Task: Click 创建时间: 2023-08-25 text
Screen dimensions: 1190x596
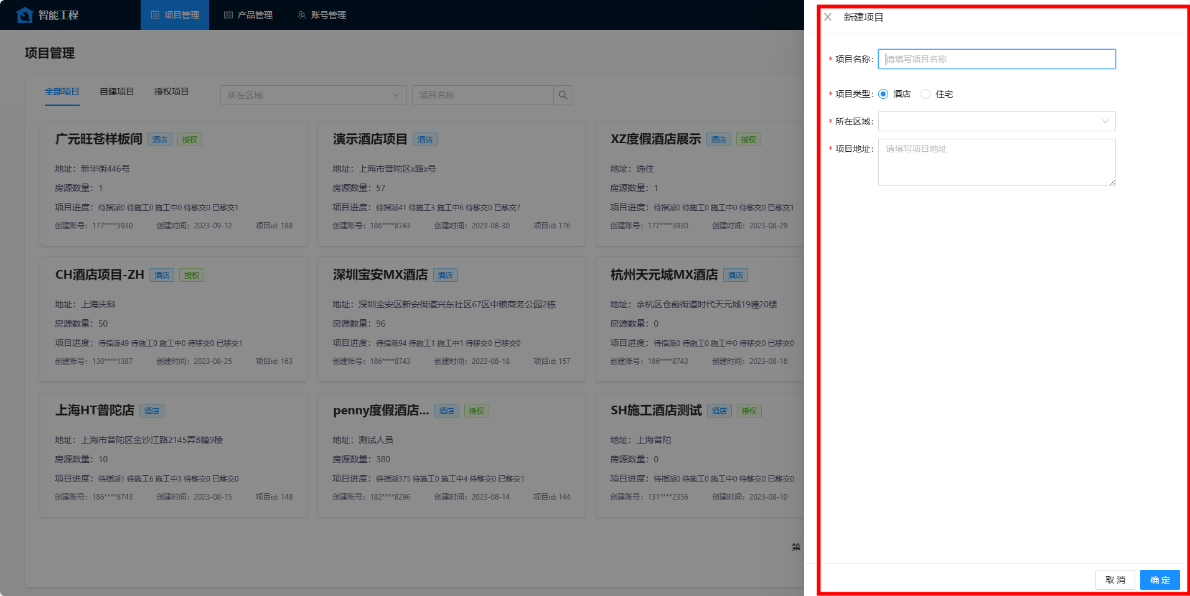Action: tap(194, 361)
